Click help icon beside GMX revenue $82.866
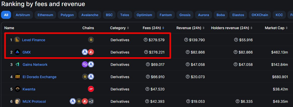 coord(188,52)
